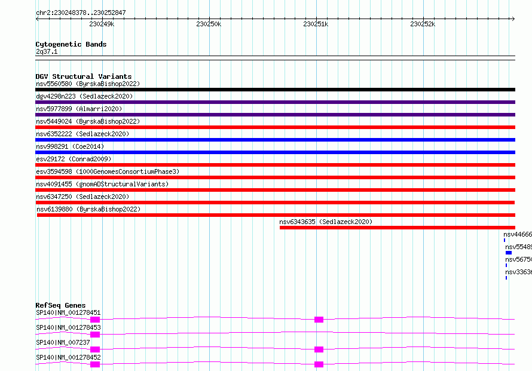Screen dimensions: 532x371
Task: Open nsv4091455 (gnomADStructuralVariants) label
Action: pos(102,184)
